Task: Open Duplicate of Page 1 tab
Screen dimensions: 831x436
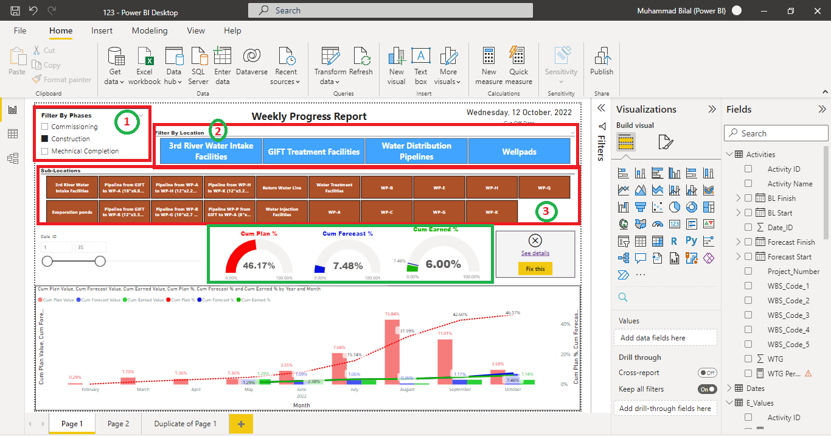Action: (x=185, y=424)
